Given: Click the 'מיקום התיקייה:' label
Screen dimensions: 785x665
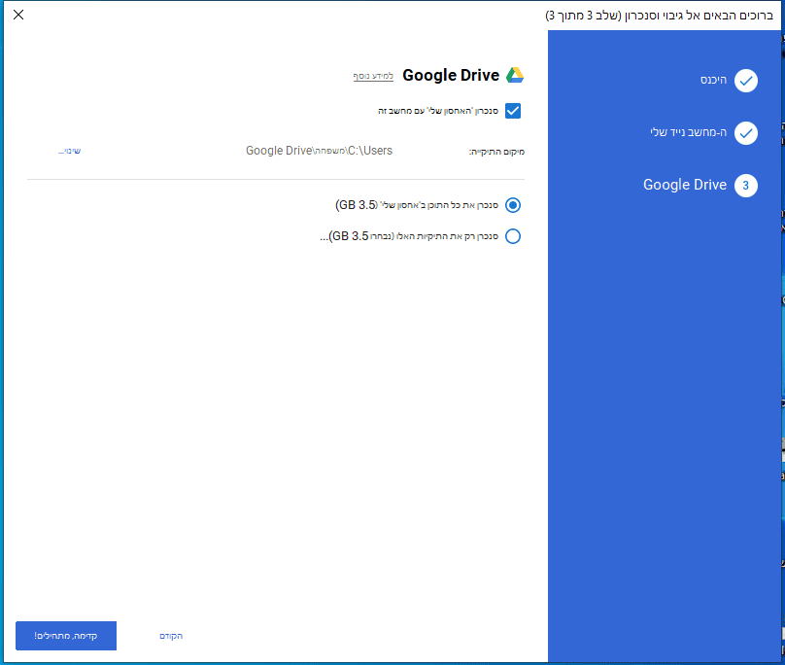Looking at the screenshot, I should [x=496, y=152].
